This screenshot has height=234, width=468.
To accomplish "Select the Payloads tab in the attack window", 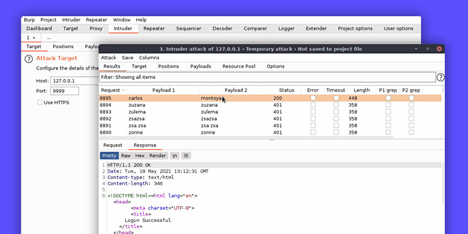I will pos(201,67).
